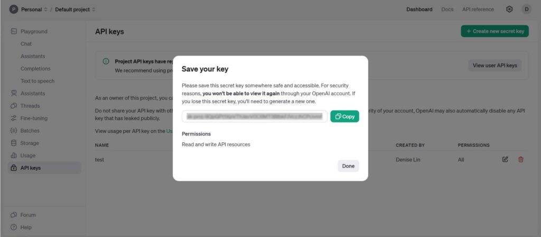Click the edit icon for test key
Viewport: 541px width, 237px height.
click(505, 159)
